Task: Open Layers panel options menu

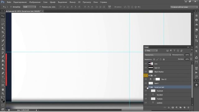Action: pos(192,47)
